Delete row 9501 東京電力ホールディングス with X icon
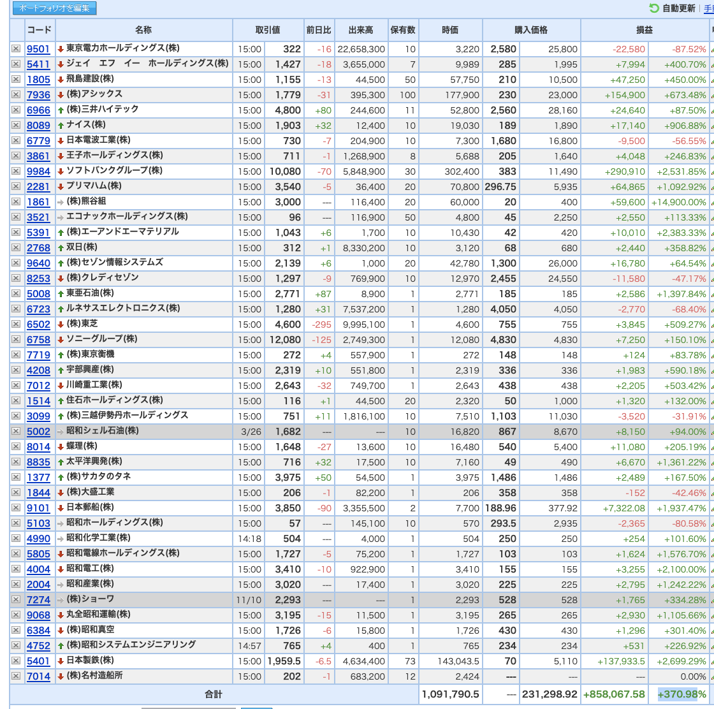 (x=16, y=48)
